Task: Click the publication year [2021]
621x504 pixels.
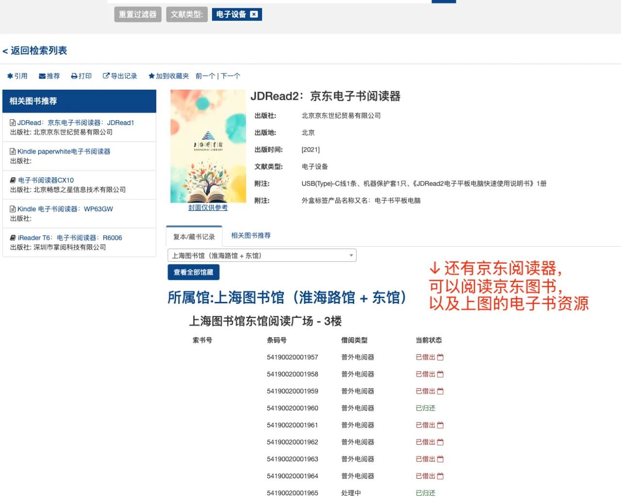Action: (x=310, y=150)
